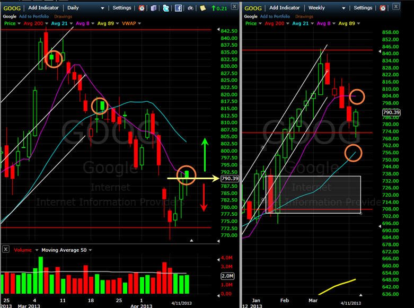Click the top triangle handle of Weekly price scale
Viewport: 414px width, 308px height.
coord(380,51)
